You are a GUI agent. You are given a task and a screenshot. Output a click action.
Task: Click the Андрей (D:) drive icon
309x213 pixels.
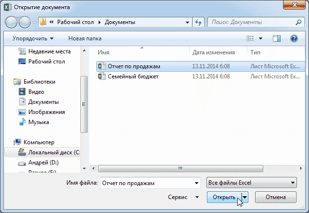pos(22,163)
